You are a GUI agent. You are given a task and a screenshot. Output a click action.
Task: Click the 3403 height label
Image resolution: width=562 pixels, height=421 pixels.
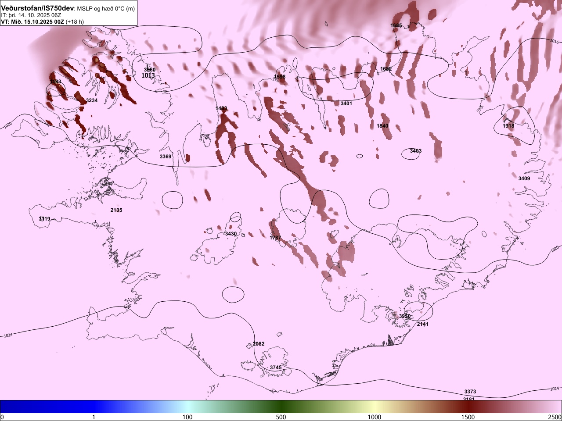pyautogui.click(x=416, y=151)
